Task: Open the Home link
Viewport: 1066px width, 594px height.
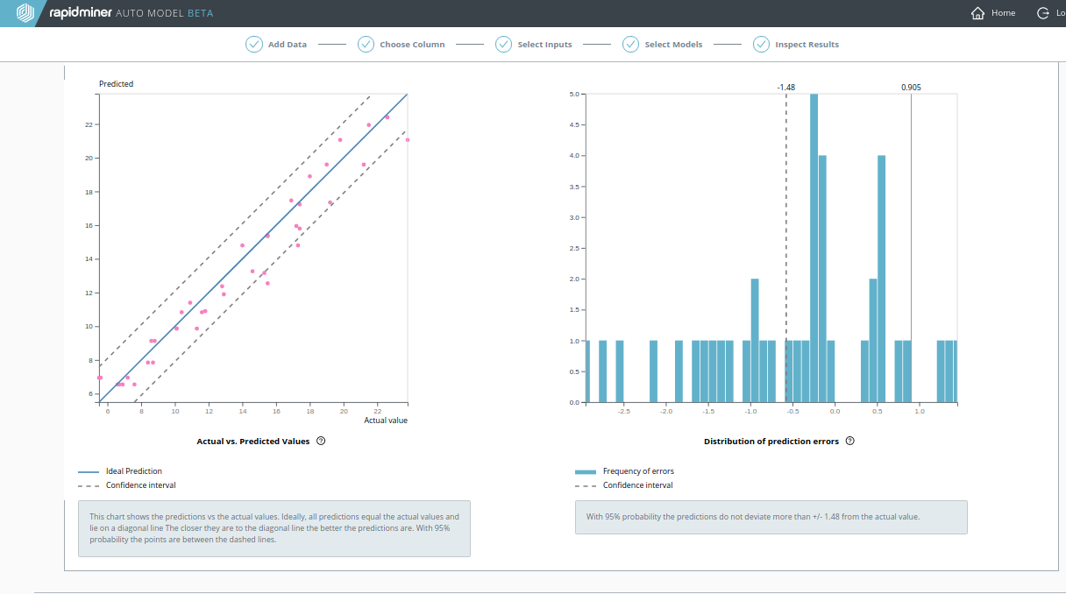Action: (x=1003, y=13)
